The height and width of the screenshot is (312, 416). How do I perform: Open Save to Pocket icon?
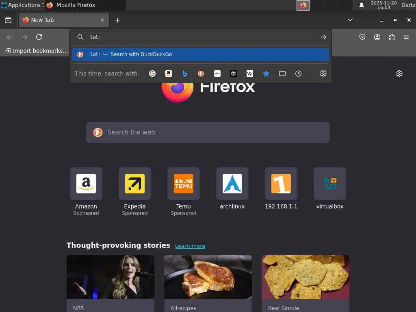362,37
